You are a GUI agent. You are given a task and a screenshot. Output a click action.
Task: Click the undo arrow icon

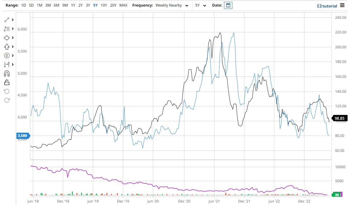(x=7, y=91)
